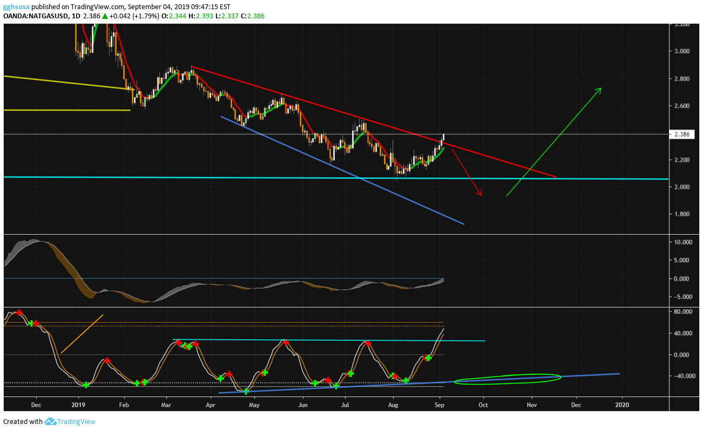Click the Dec label just before 2019
Viewport: 703px width, 431px height.
pos(36,404)
